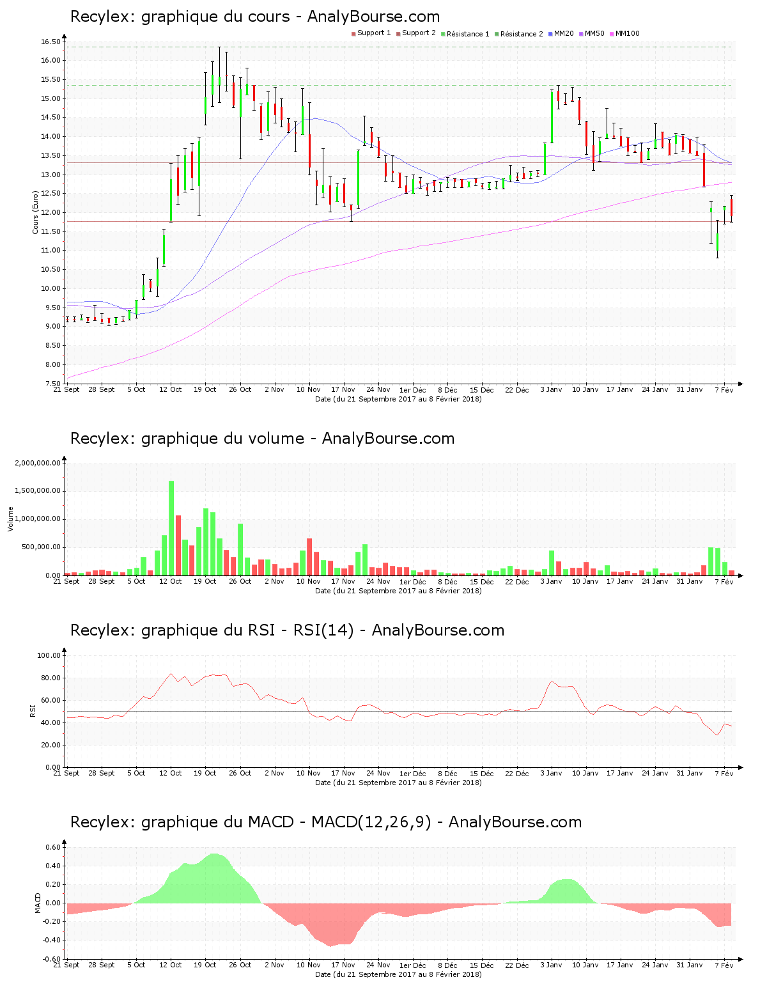Click the '7 Fév' date on price chart

tap(724, 389)
